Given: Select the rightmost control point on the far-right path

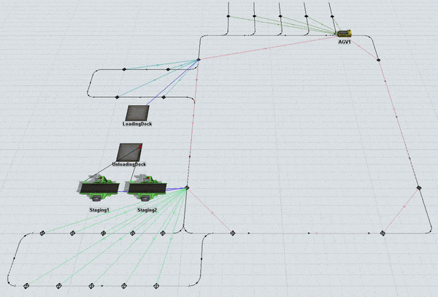Looking at the screenshot, I should 419,188.
